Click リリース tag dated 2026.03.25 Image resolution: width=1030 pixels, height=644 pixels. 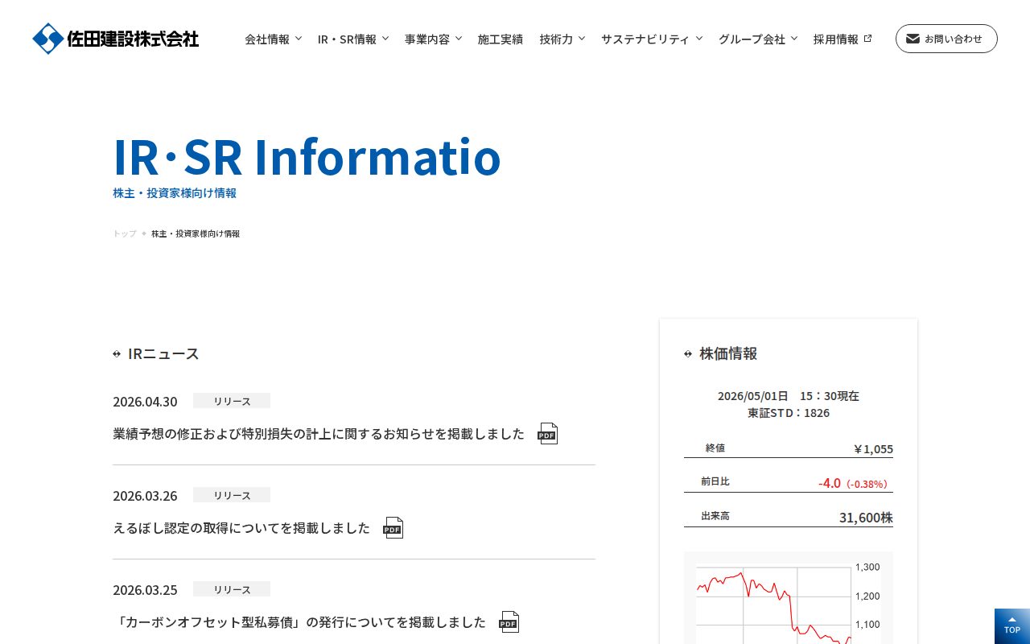point(232,589)
